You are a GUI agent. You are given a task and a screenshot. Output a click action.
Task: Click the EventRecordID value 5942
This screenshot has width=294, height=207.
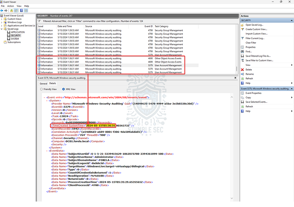pos(75,129)
